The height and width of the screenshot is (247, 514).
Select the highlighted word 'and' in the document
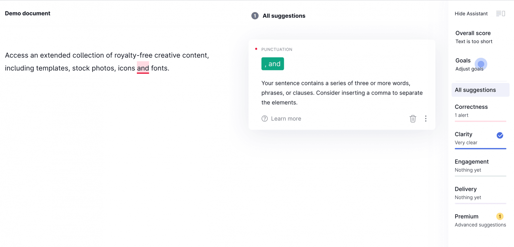(143, 68)
